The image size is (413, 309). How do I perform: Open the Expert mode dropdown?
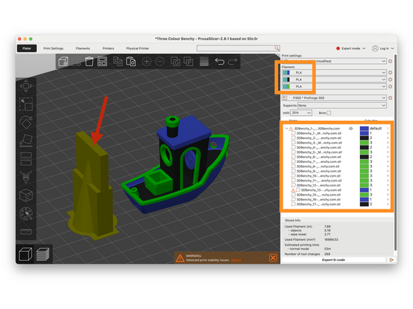(351, 48)
